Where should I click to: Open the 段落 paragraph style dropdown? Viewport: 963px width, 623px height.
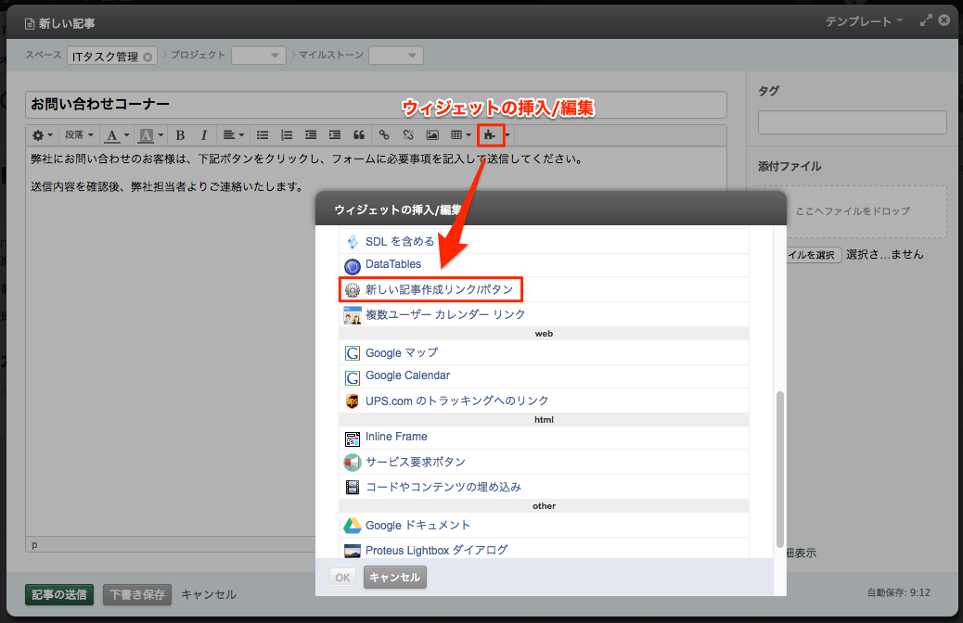(78, 135)
